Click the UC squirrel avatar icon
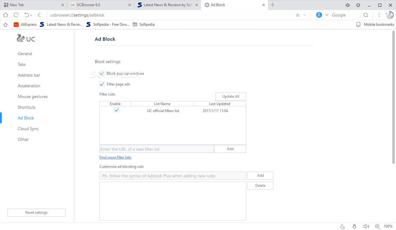This screenshot has width=396, height=230. tap(390, 15)
